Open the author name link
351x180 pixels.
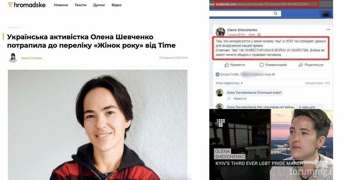(32, 58)
